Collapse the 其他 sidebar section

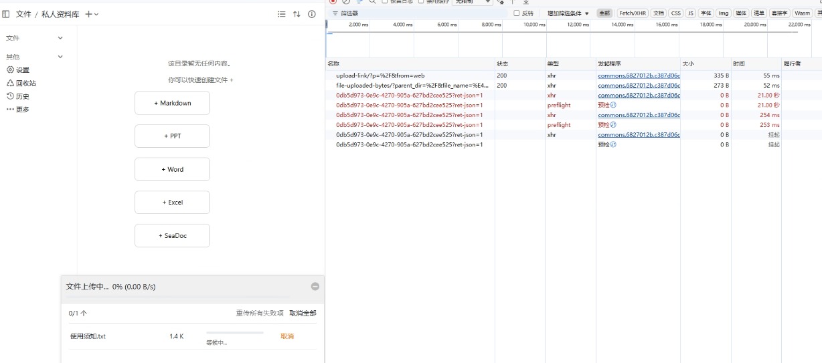point(60,57)
